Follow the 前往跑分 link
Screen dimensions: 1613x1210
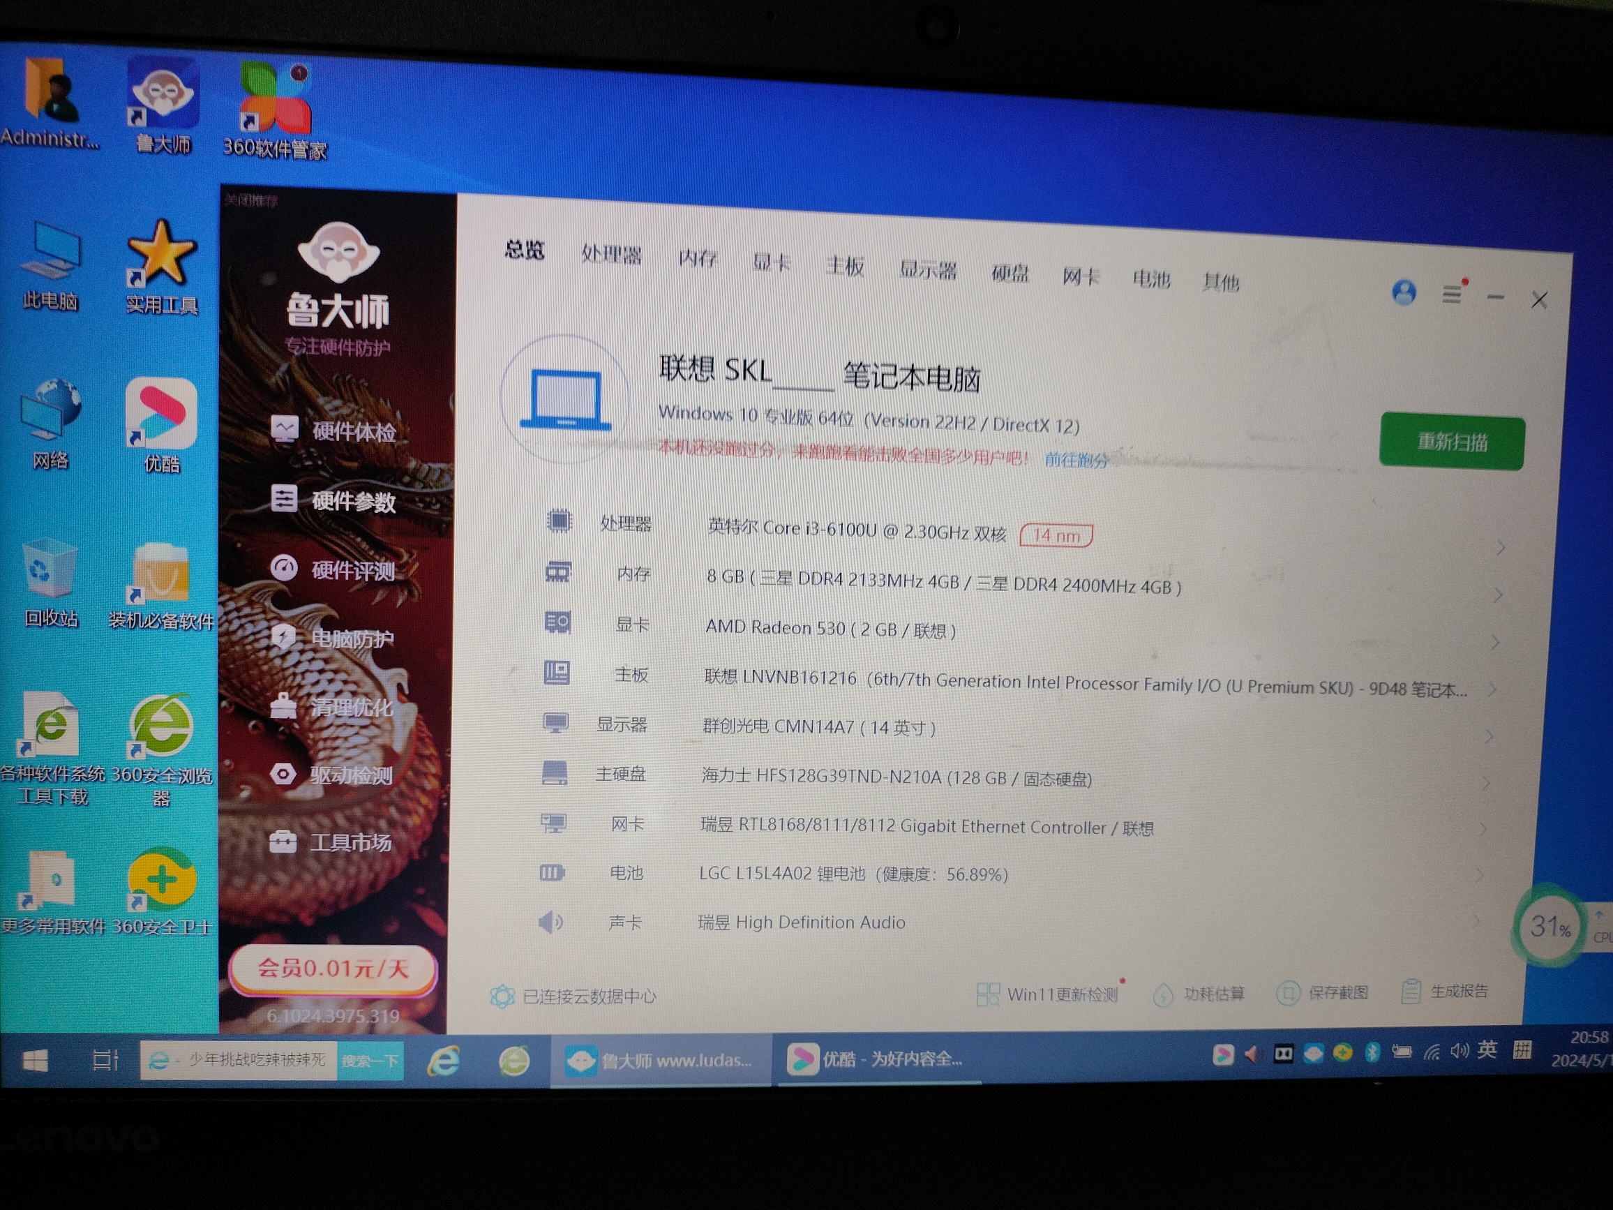(1076, 459)
